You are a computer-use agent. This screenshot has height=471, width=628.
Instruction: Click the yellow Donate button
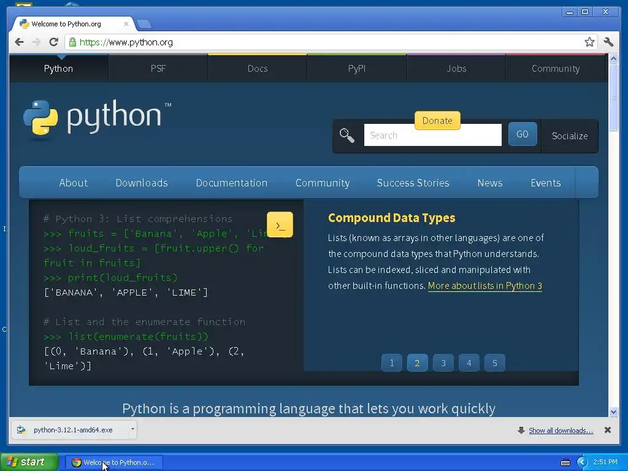click(437, 121)
